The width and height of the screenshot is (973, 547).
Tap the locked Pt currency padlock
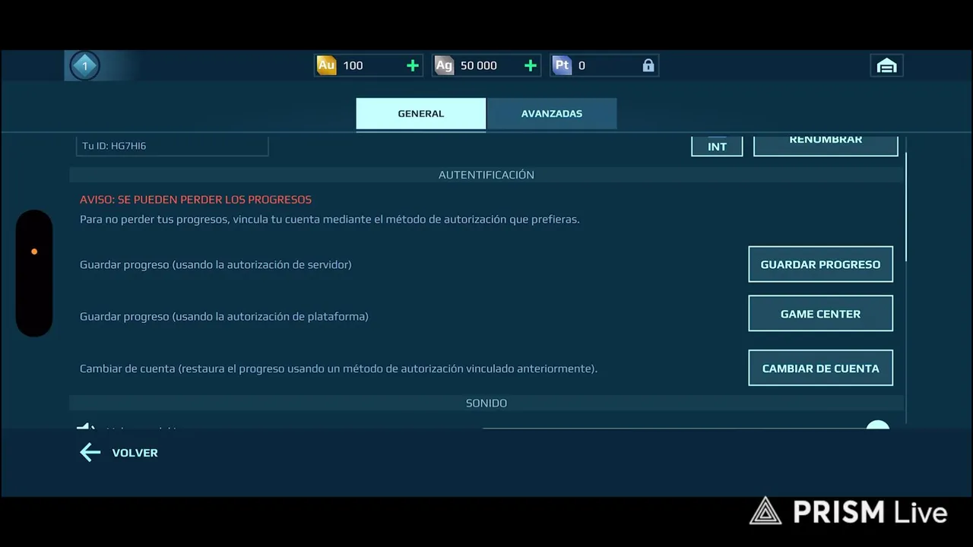pyautogui.click(x=648, y=65)
